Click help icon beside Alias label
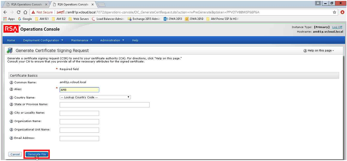347x161 pixels. [x=12, y=89]
